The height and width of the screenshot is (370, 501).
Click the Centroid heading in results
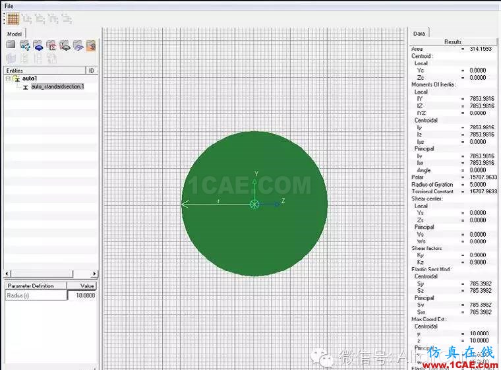click(423, 55)
